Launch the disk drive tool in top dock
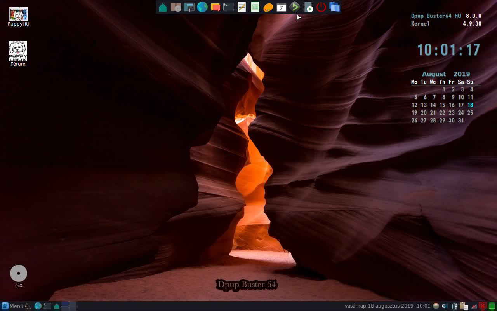The image size is (497, 311). click(x=176, y=7)
